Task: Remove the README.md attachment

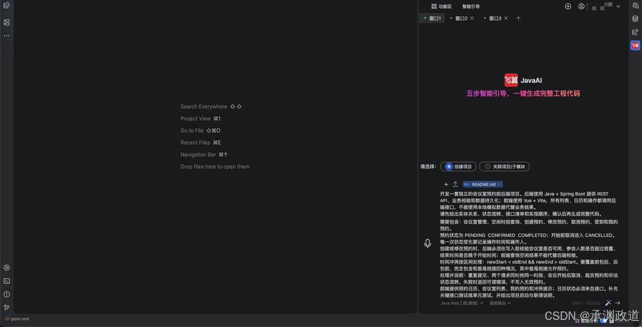Action: [499, 184]
